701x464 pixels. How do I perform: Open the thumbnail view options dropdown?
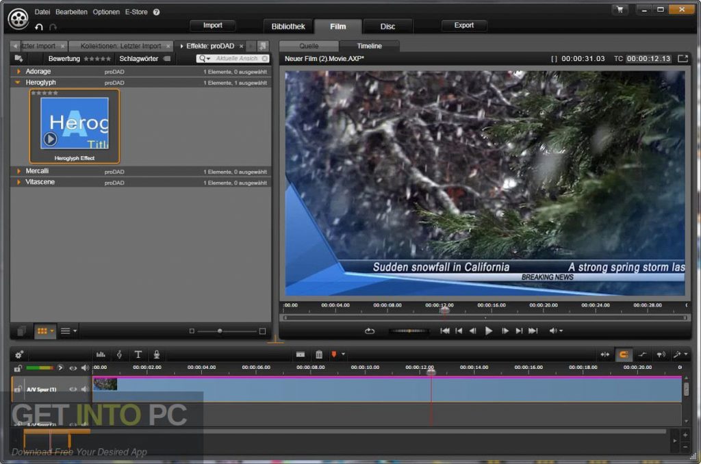[x=52, y=331]
